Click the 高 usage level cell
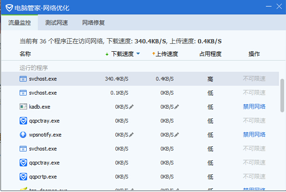 210,79
